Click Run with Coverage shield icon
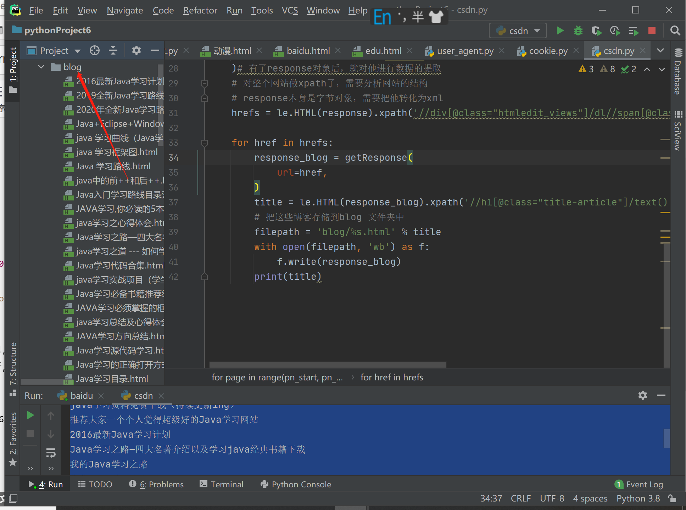686x510 pixels. pos(596,31)
